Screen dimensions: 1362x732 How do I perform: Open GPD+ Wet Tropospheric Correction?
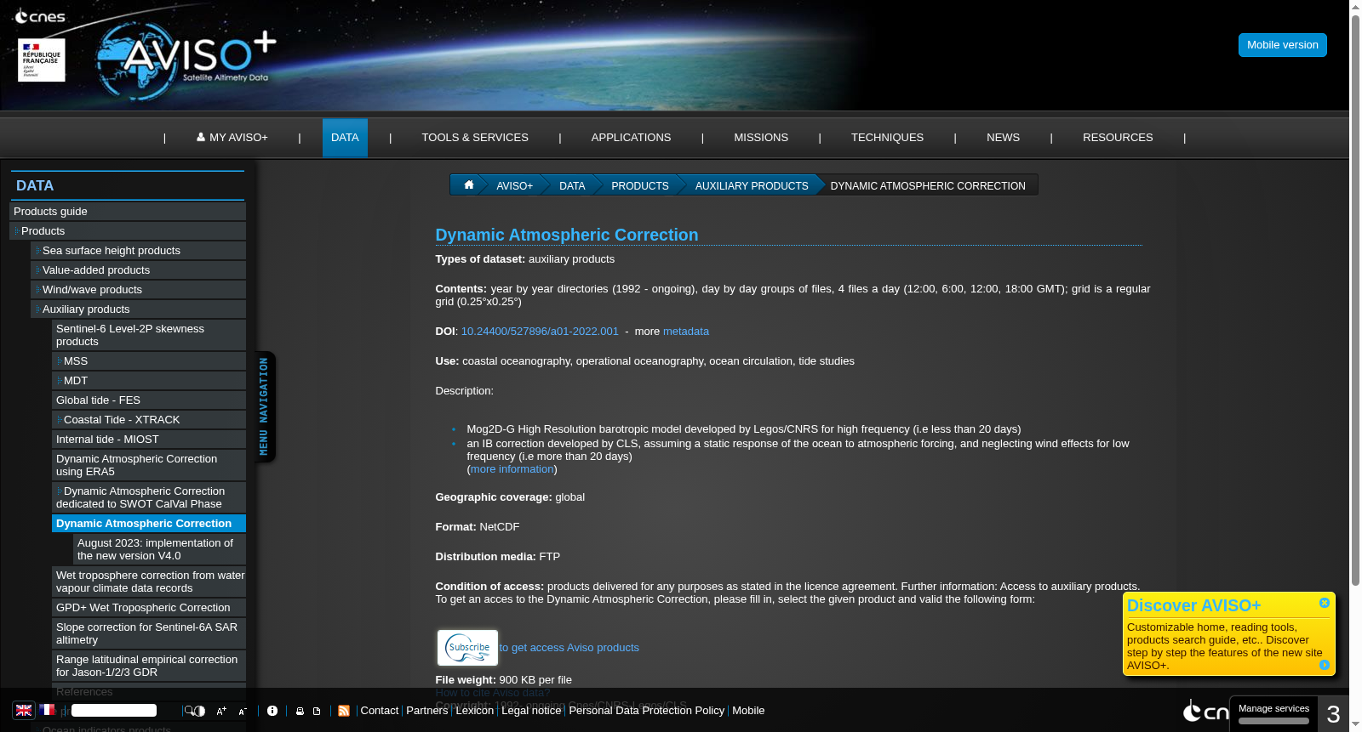point(149,608)
